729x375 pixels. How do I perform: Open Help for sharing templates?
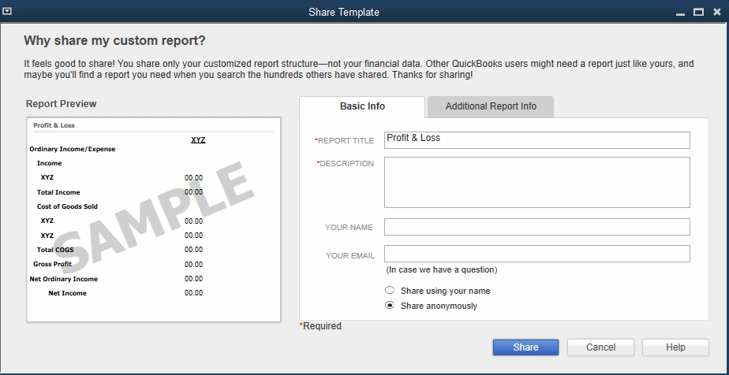point(675,347)
